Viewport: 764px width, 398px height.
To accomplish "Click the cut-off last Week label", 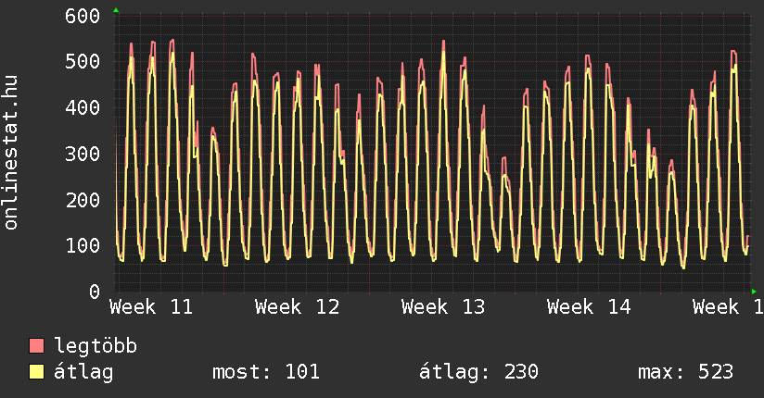I will point(728,306).
